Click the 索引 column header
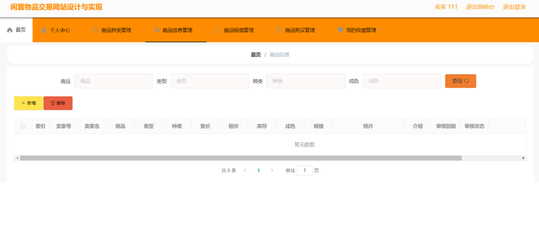 point(41,126)
